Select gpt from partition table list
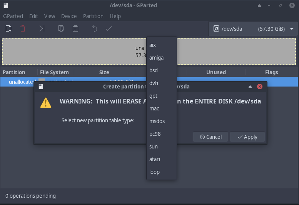The height and width of the screenshot is (205, 299). point(154,96)
